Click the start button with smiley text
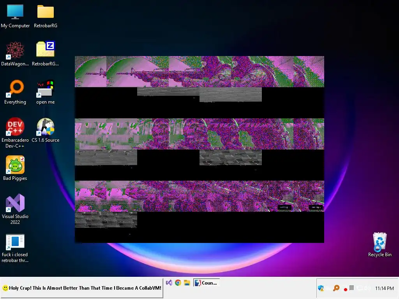The image size is (399, 299). (x=82, y=288)
